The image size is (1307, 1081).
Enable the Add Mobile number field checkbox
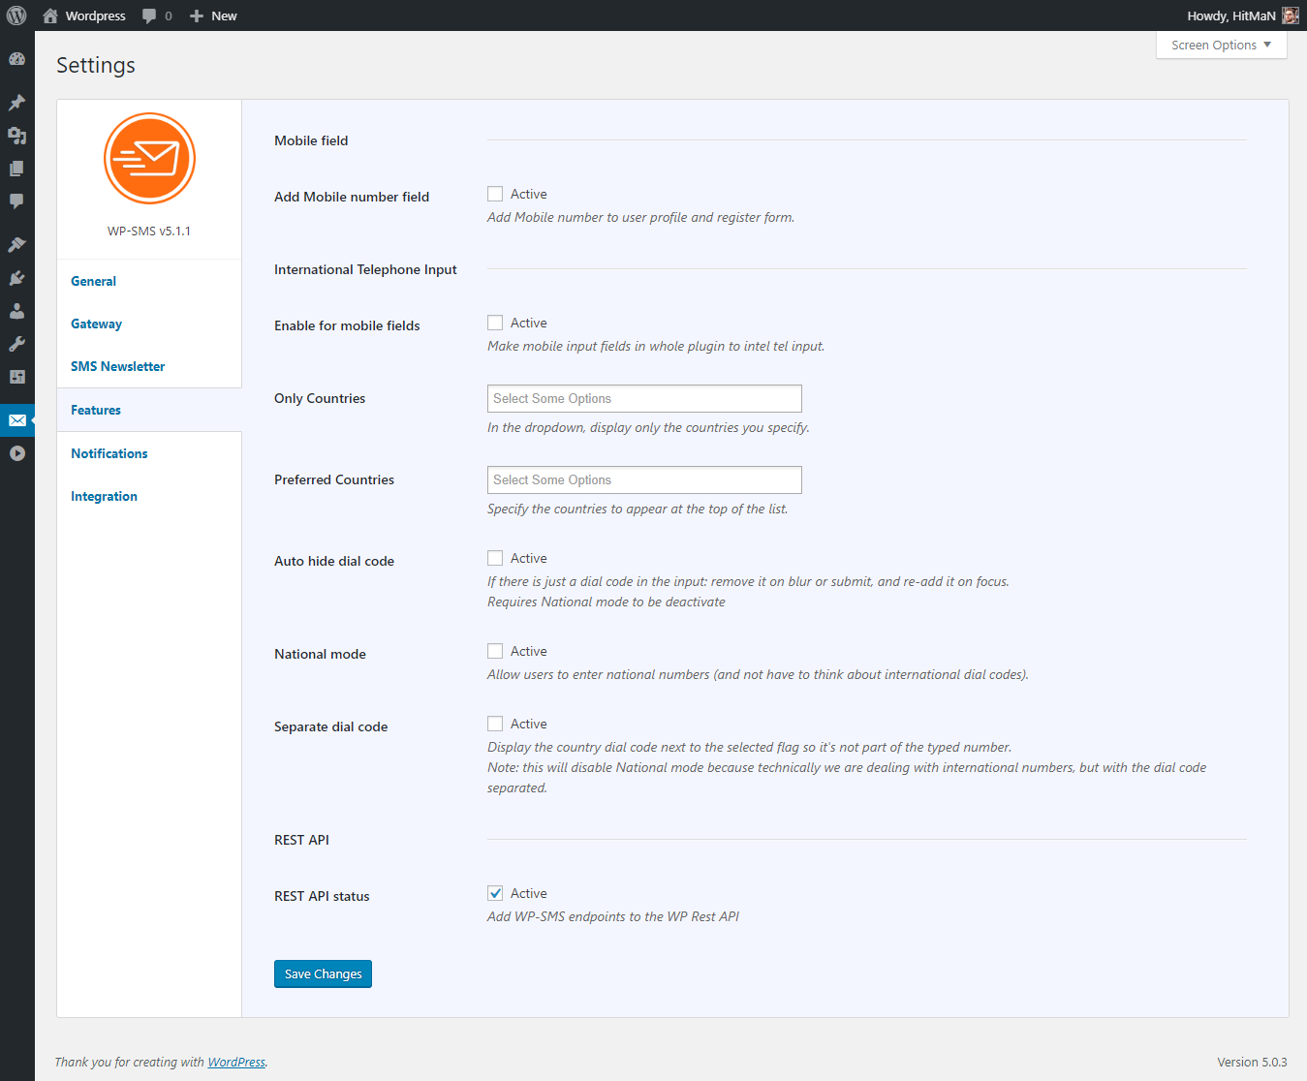[495, 194]
